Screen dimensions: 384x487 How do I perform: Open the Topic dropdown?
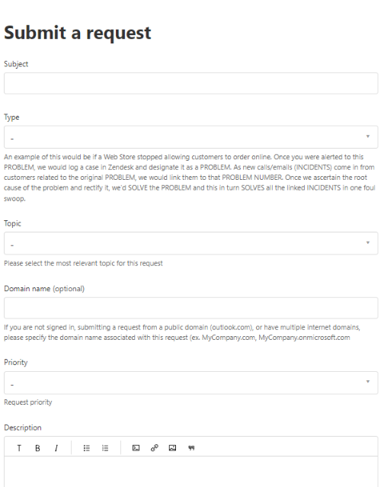click(191, 243)
